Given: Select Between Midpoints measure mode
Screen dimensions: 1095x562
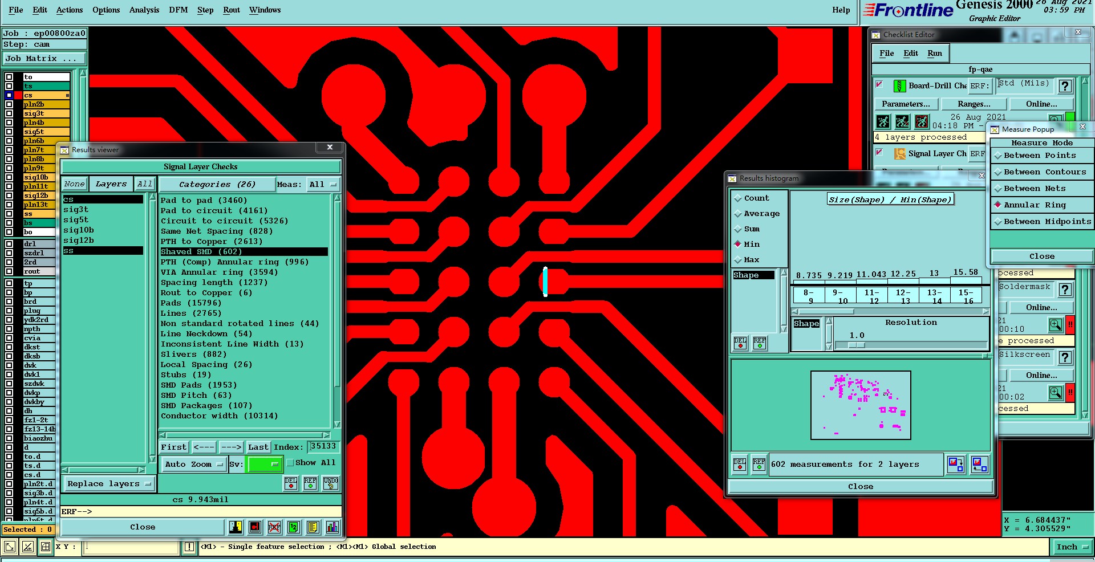Looking at the screenshot, I should (1042, 222).
